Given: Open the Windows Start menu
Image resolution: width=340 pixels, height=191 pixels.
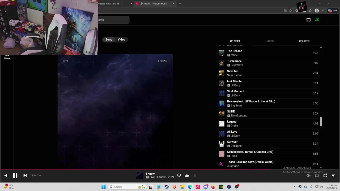Looking at the screenshot, I should coord(104,187).
